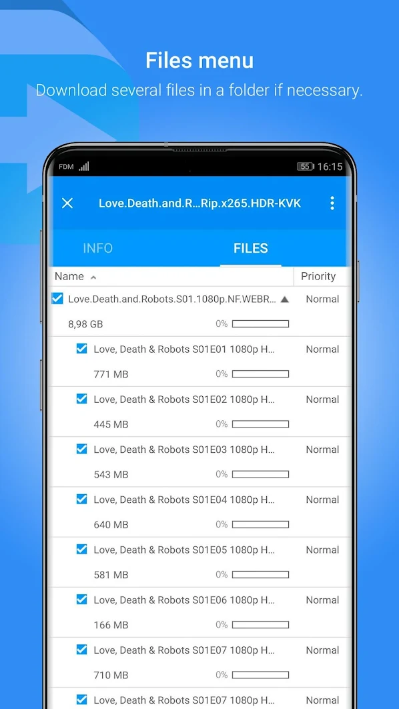Collapse the Love.Death.and.Robots.S01 folder triangle
The height and width of the screenshot is (709, 399).
pyautogui.click(x=284, y=299)
